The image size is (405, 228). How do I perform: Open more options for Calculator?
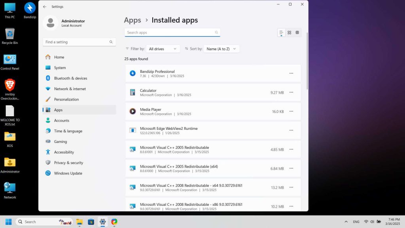coord(291,93)
